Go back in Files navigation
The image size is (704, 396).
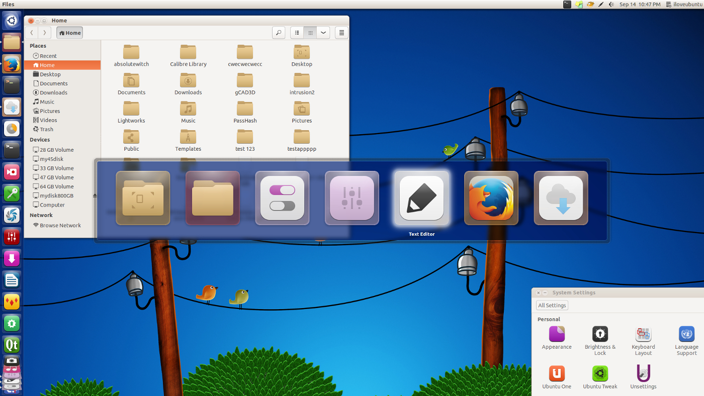[x=32, y=33]
